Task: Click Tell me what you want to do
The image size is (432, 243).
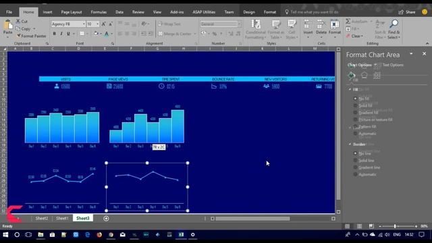Action: (x=315, y=12)
